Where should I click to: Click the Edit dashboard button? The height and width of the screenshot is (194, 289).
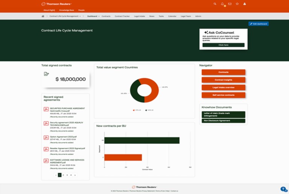click(259, 24)
